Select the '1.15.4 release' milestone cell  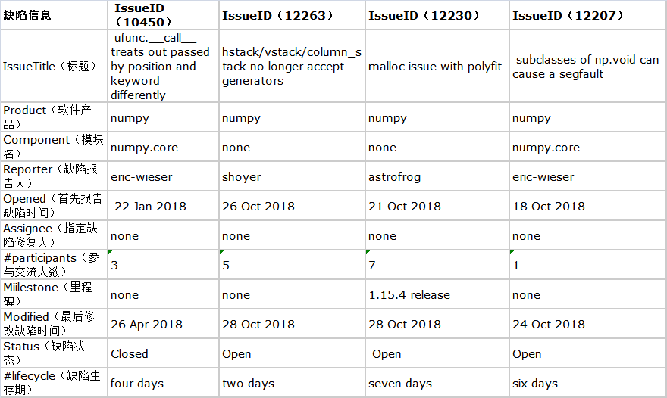pos(409,295)
